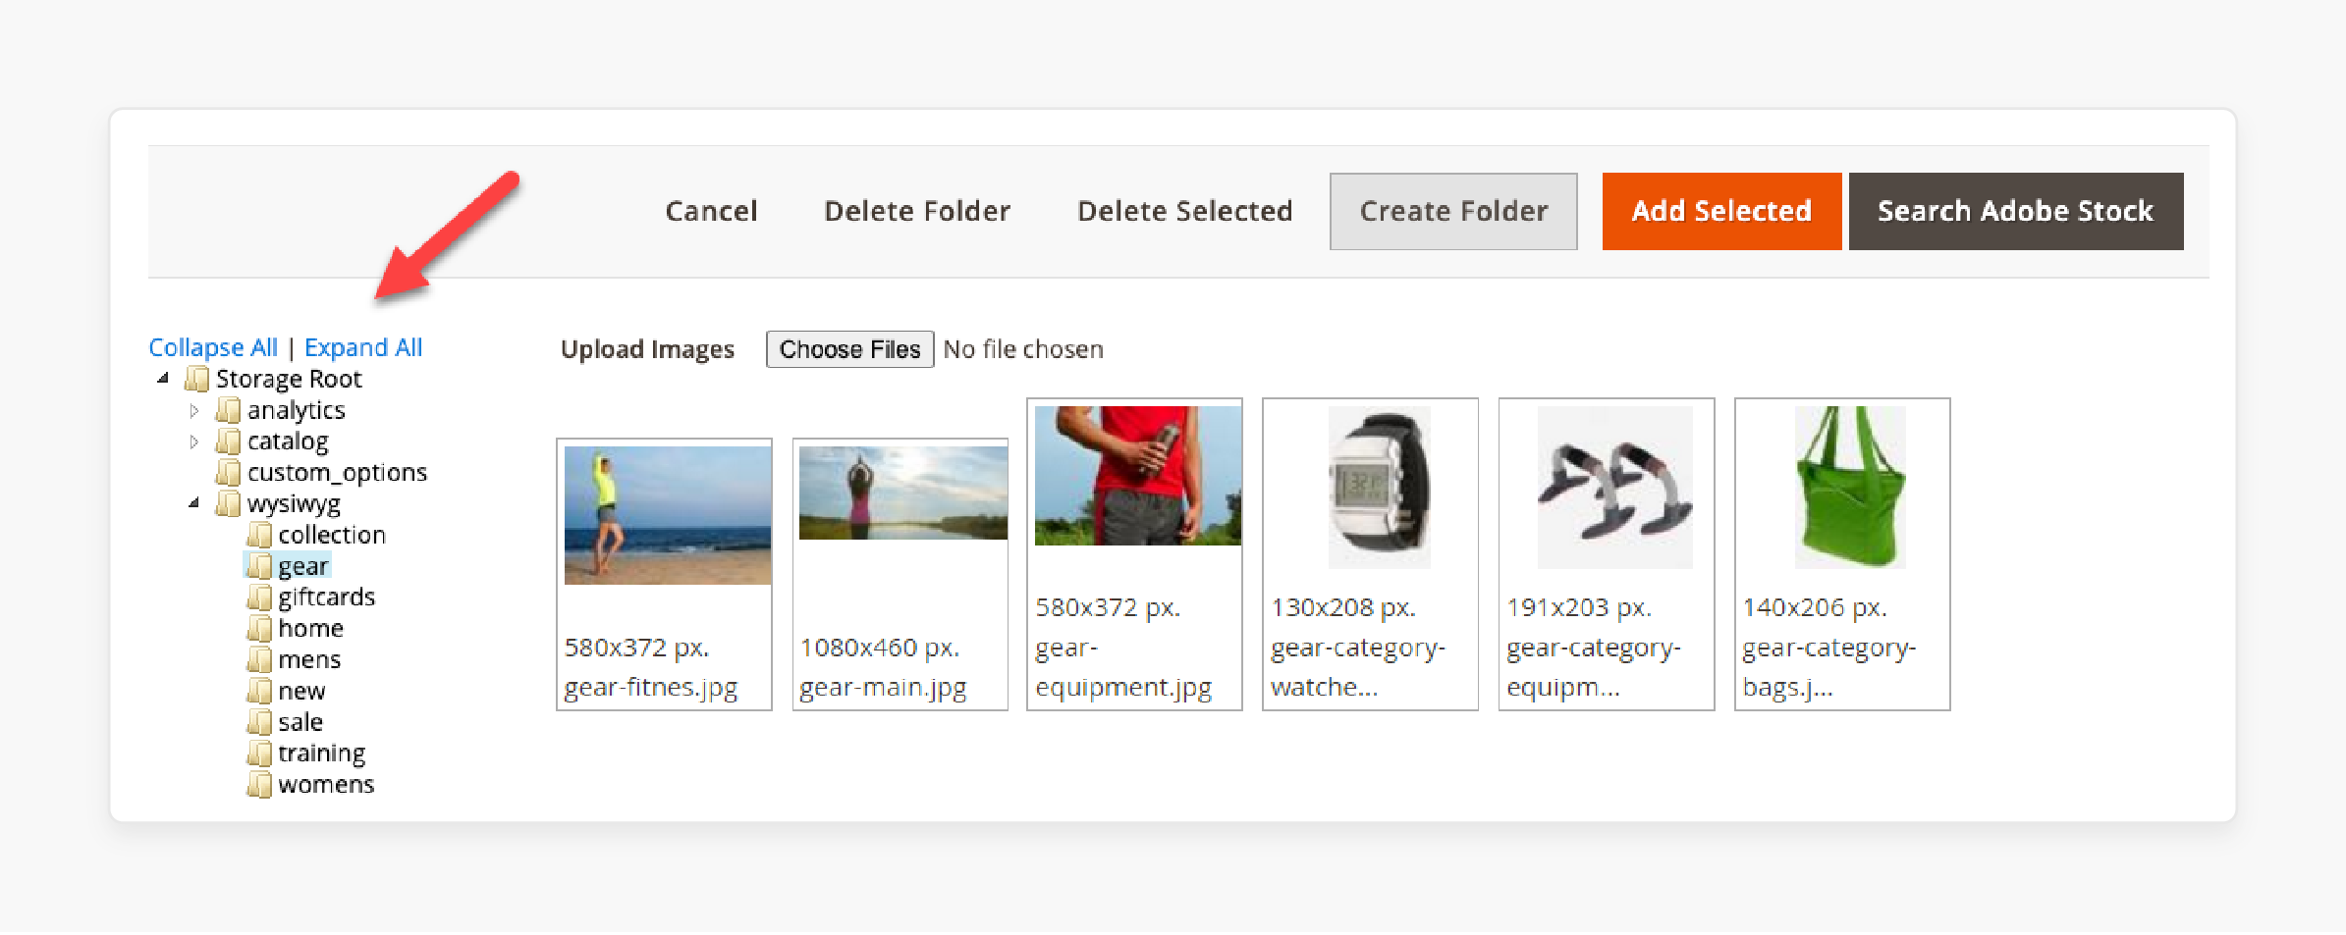Screen dimensions: 2346x935
Task: Expand the catalog folder arrow
Action: pyautogui.click(x=194, y=442)
